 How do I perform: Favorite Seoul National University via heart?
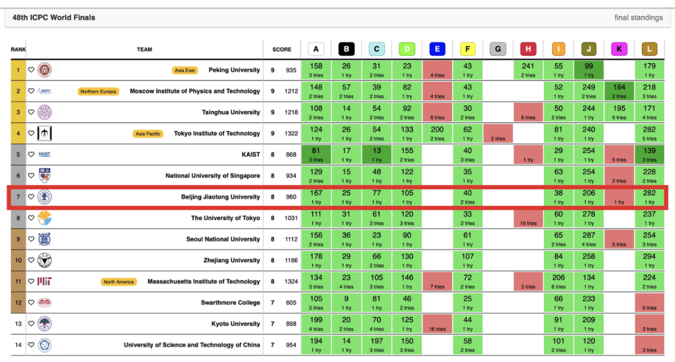(x=31, y=239)
